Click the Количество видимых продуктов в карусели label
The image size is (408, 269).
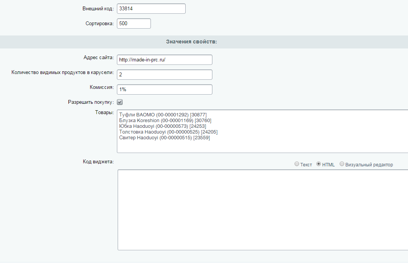(x=62, y=72)
